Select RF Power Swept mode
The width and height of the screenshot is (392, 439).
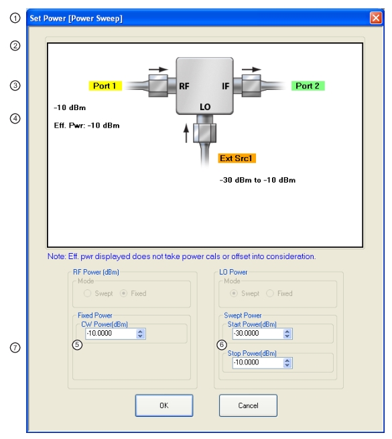(88, 293)
